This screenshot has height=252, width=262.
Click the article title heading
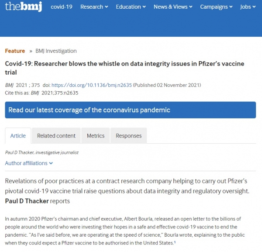[x=124, y=68]
